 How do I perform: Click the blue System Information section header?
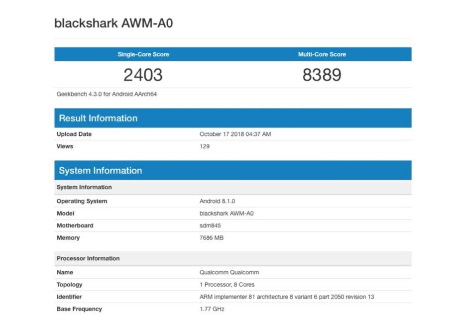click(x=100, y=170)
